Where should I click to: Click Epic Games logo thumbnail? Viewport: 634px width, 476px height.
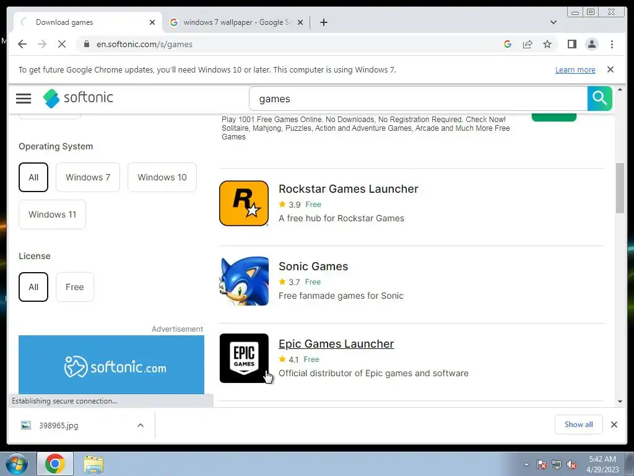coord(244,358)
